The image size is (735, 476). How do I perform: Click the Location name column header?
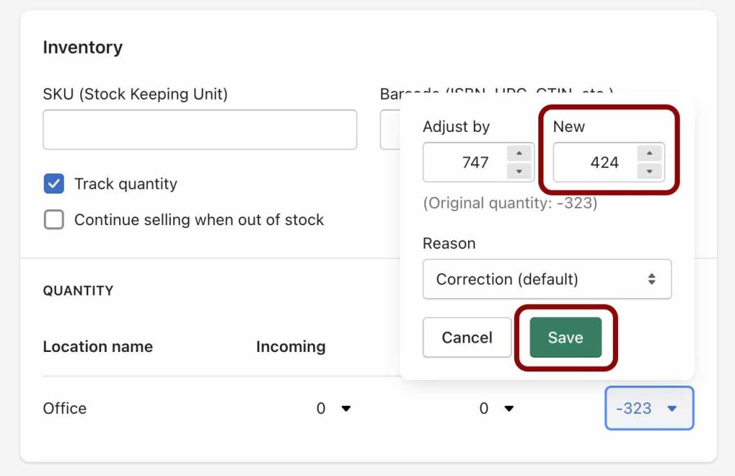(x=98, y=346)
